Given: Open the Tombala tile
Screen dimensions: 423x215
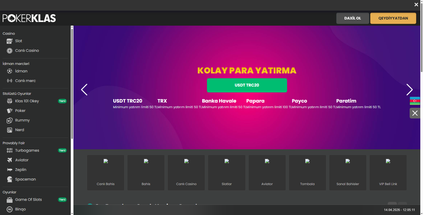Looking at the screenshot, I should click(x=307, y=173).
